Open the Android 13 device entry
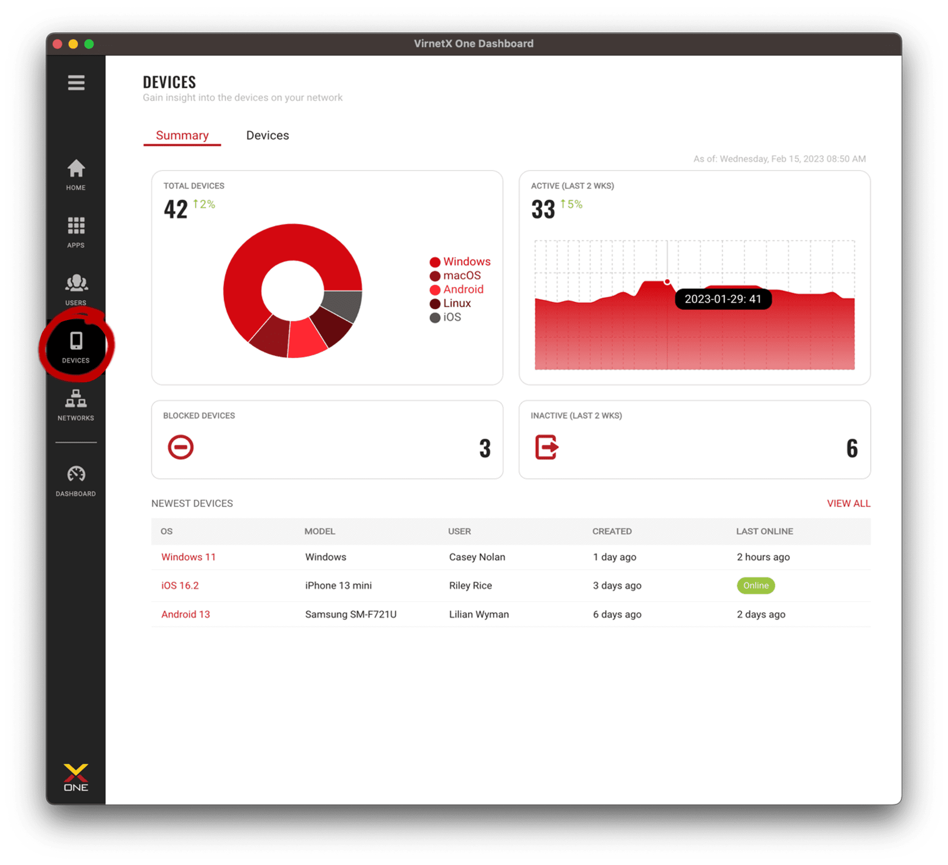This screenshot has height=865, width=948. (x=186, y=614)
